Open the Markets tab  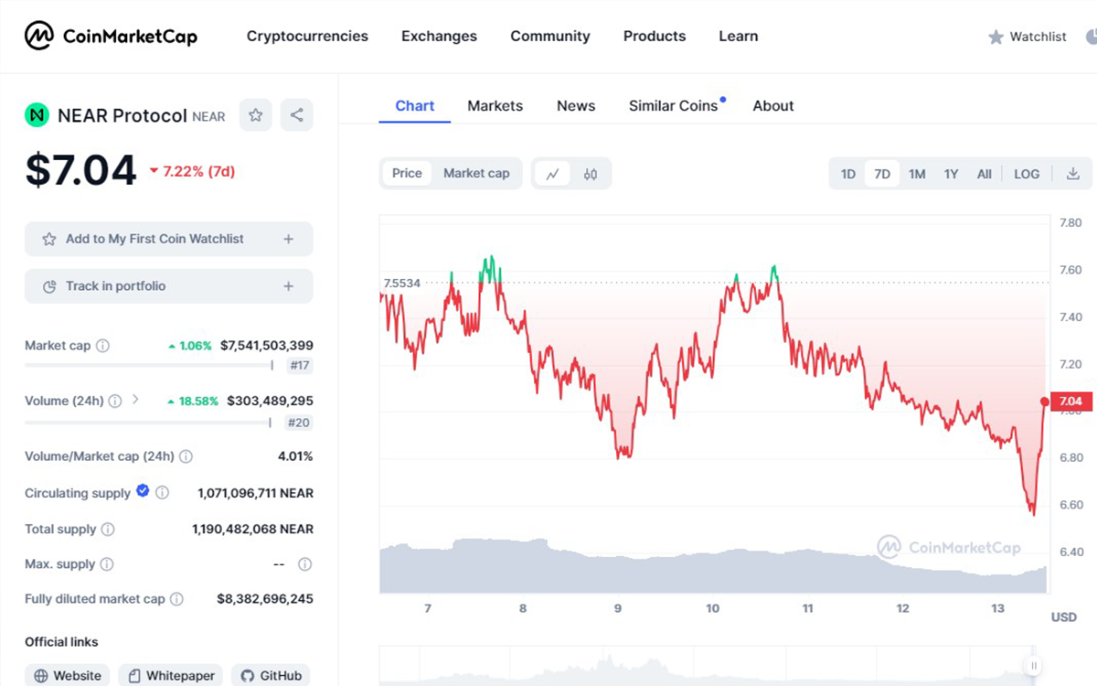click(495, 106)
